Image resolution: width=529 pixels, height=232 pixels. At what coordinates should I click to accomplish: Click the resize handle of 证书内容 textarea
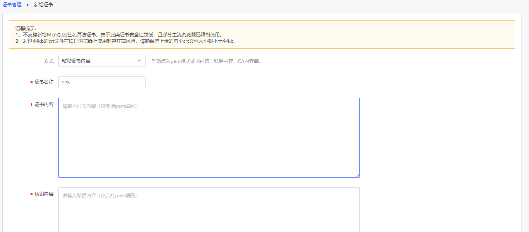point(357,175)
